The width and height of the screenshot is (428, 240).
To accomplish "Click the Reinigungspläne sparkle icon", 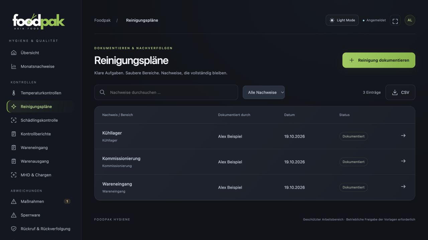I will [x=14, y=107].
